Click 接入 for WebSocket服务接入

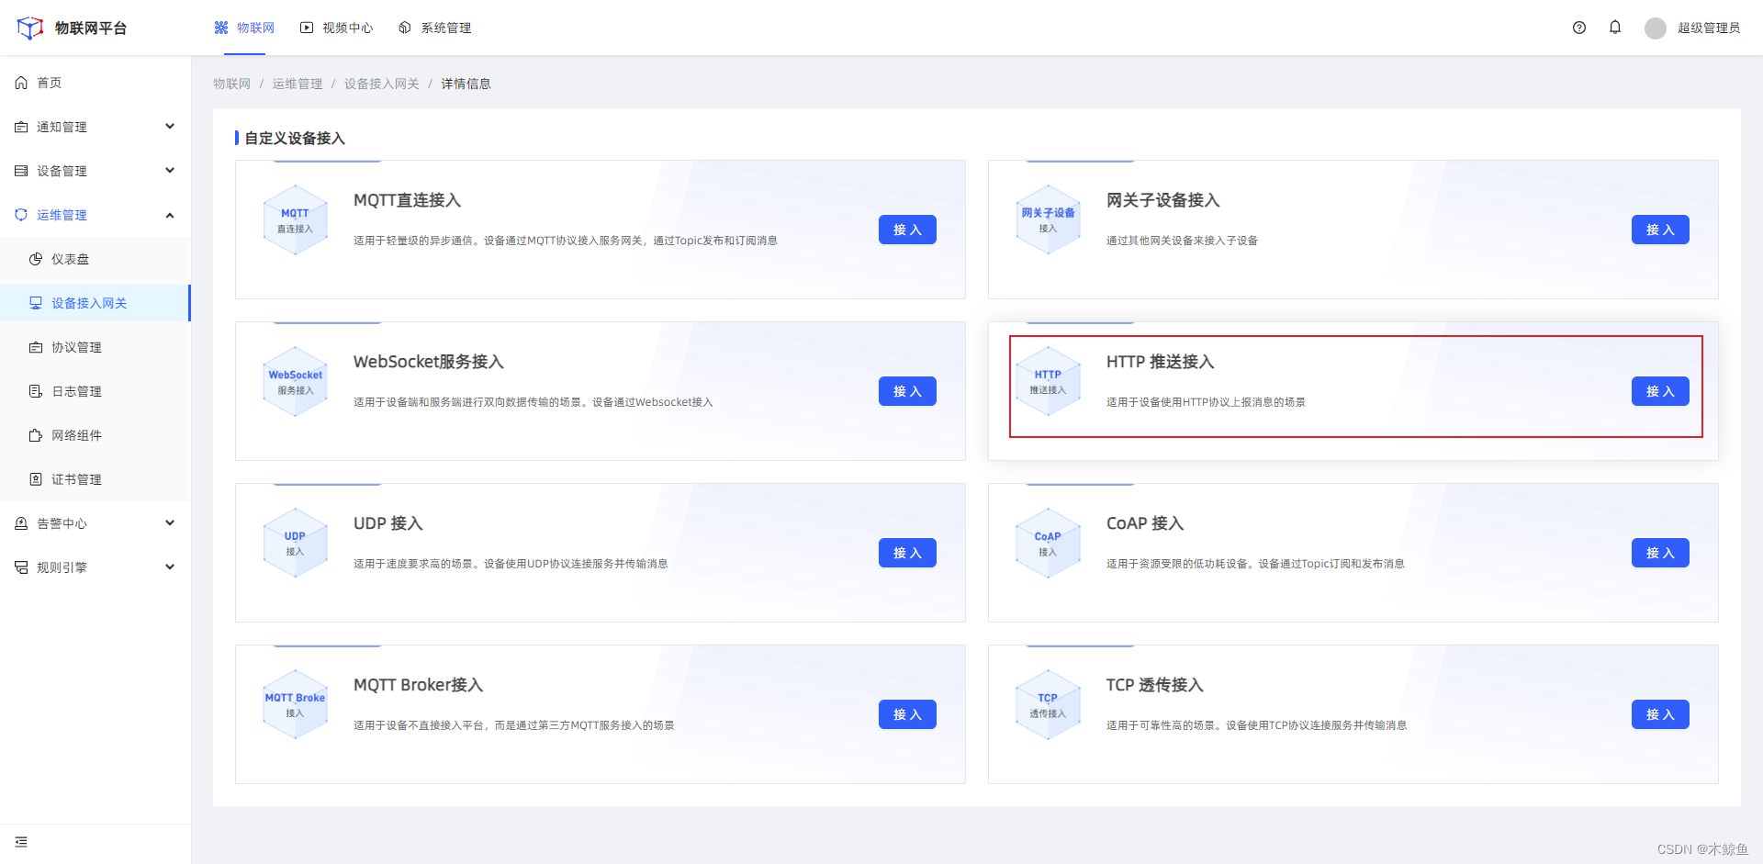[907, 391]
